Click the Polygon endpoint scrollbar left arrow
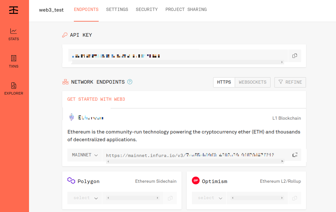The image size is (336, 212). [x=108, y=198]
